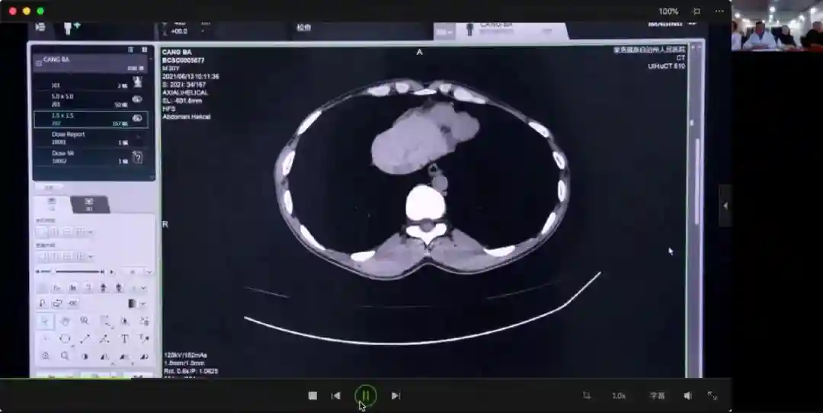Toggle subtitles with the 字幕 button

(657, 395)
